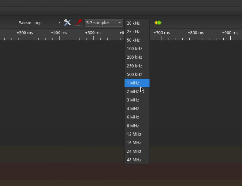
Task: Select 200 kHz sample rate
Action: coord(134,57)
